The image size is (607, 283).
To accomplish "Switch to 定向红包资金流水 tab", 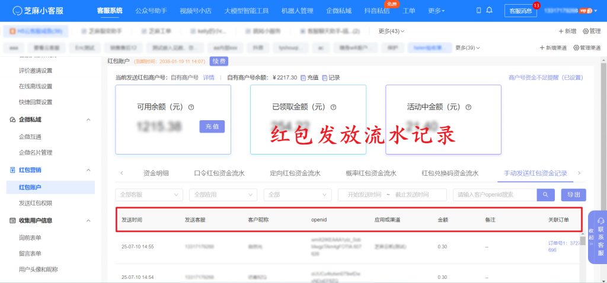I will coord(295,173).
